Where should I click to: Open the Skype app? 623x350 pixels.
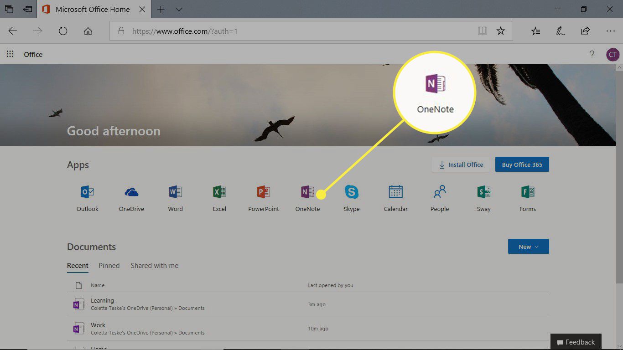(x=351, y=199)
